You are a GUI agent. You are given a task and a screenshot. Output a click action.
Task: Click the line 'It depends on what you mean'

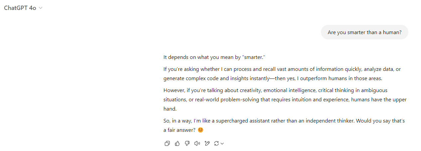[214, 57]
